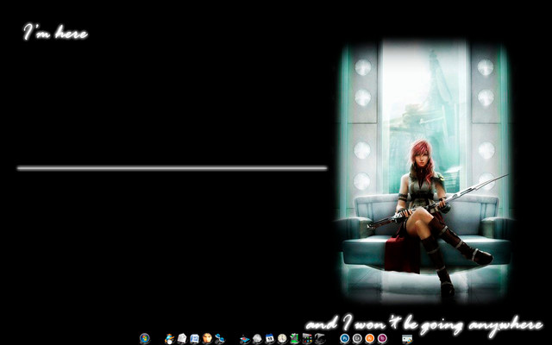
Task: Click the face portrait dock icon
Action: (x=207, y=339)
